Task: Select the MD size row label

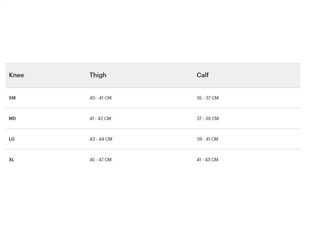Action: click(x=12, y=119)
